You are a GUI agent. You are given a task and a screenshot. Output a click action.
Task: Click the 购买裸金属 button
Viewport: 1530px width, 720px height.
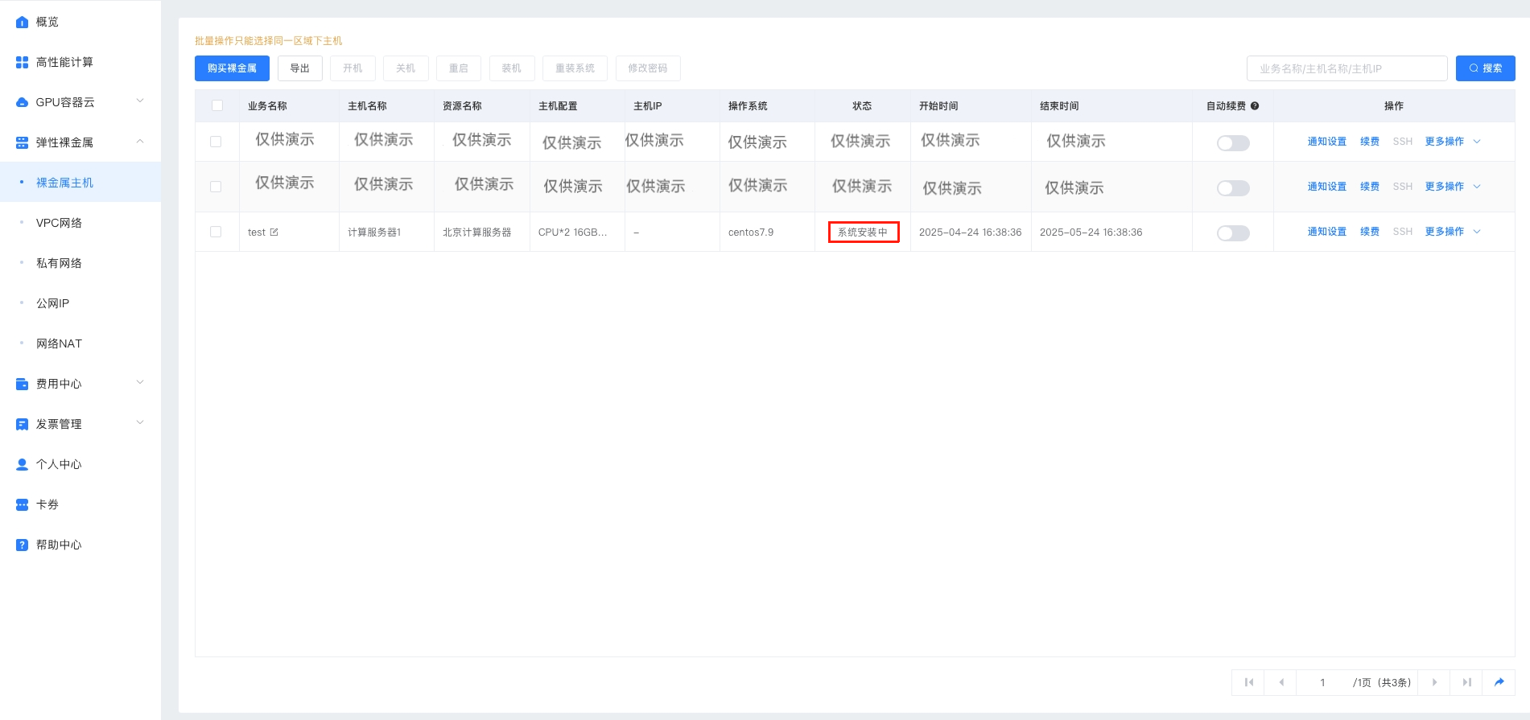[232, 68]
